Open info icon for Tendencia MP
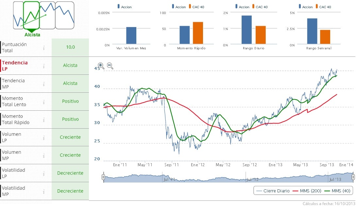The height and width of the screenshot is (207, 356). click(x=44, y=84)
